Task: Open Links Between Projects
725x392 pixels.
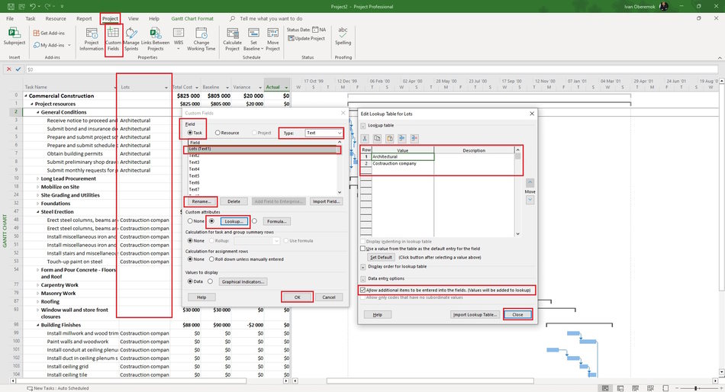Action: (156, 39)
